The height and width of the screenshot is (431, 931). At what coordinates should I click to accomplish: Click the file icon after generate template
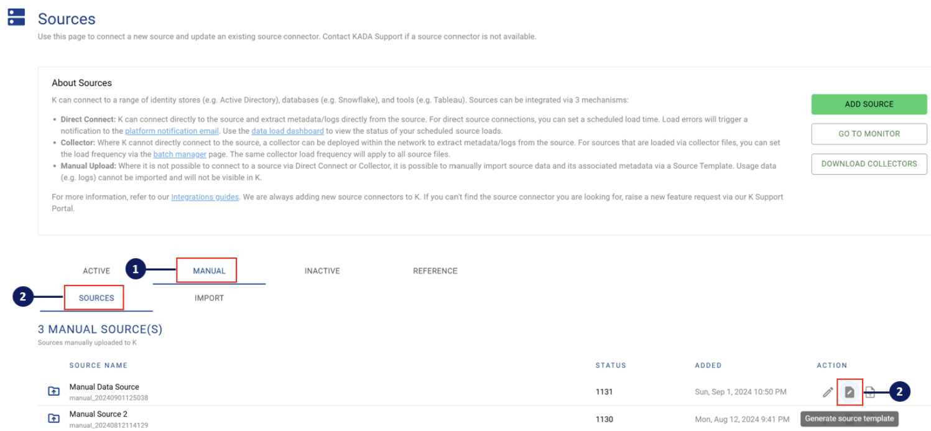[x=870, y=392]
